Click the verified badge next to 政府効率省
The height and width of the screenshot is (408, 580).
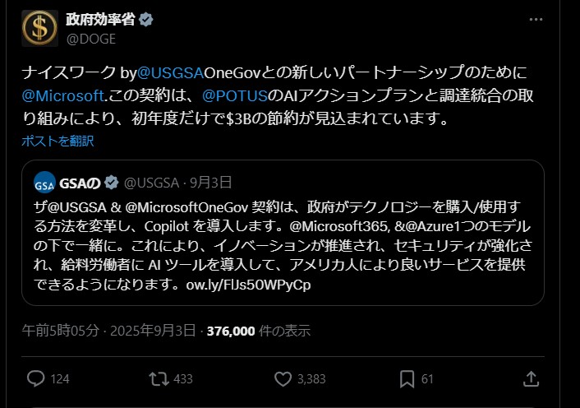pos(145,19)
